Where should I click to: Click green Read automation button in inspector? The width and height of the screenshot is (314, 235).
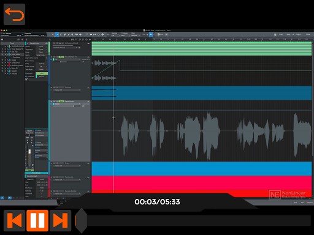(42, 73)
